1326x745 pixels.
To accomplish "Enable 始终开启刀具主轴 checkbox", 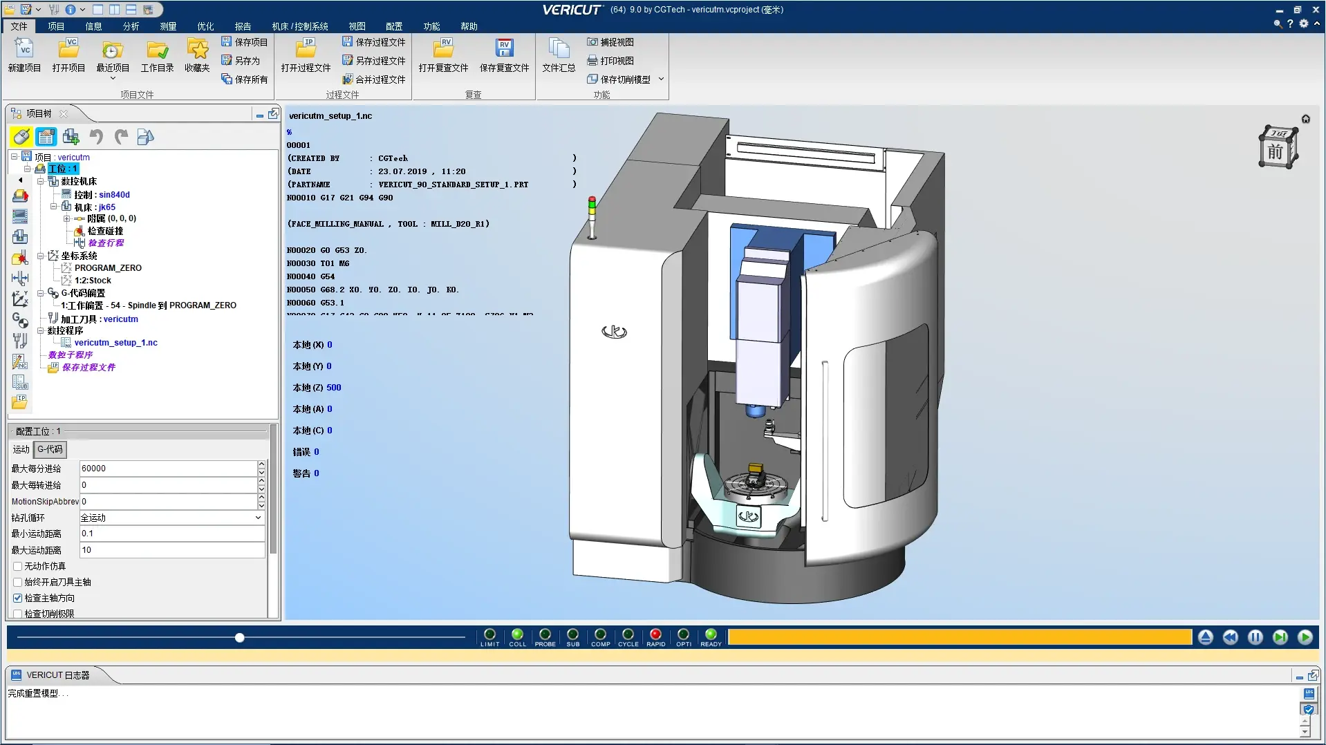I will [18, 582].
